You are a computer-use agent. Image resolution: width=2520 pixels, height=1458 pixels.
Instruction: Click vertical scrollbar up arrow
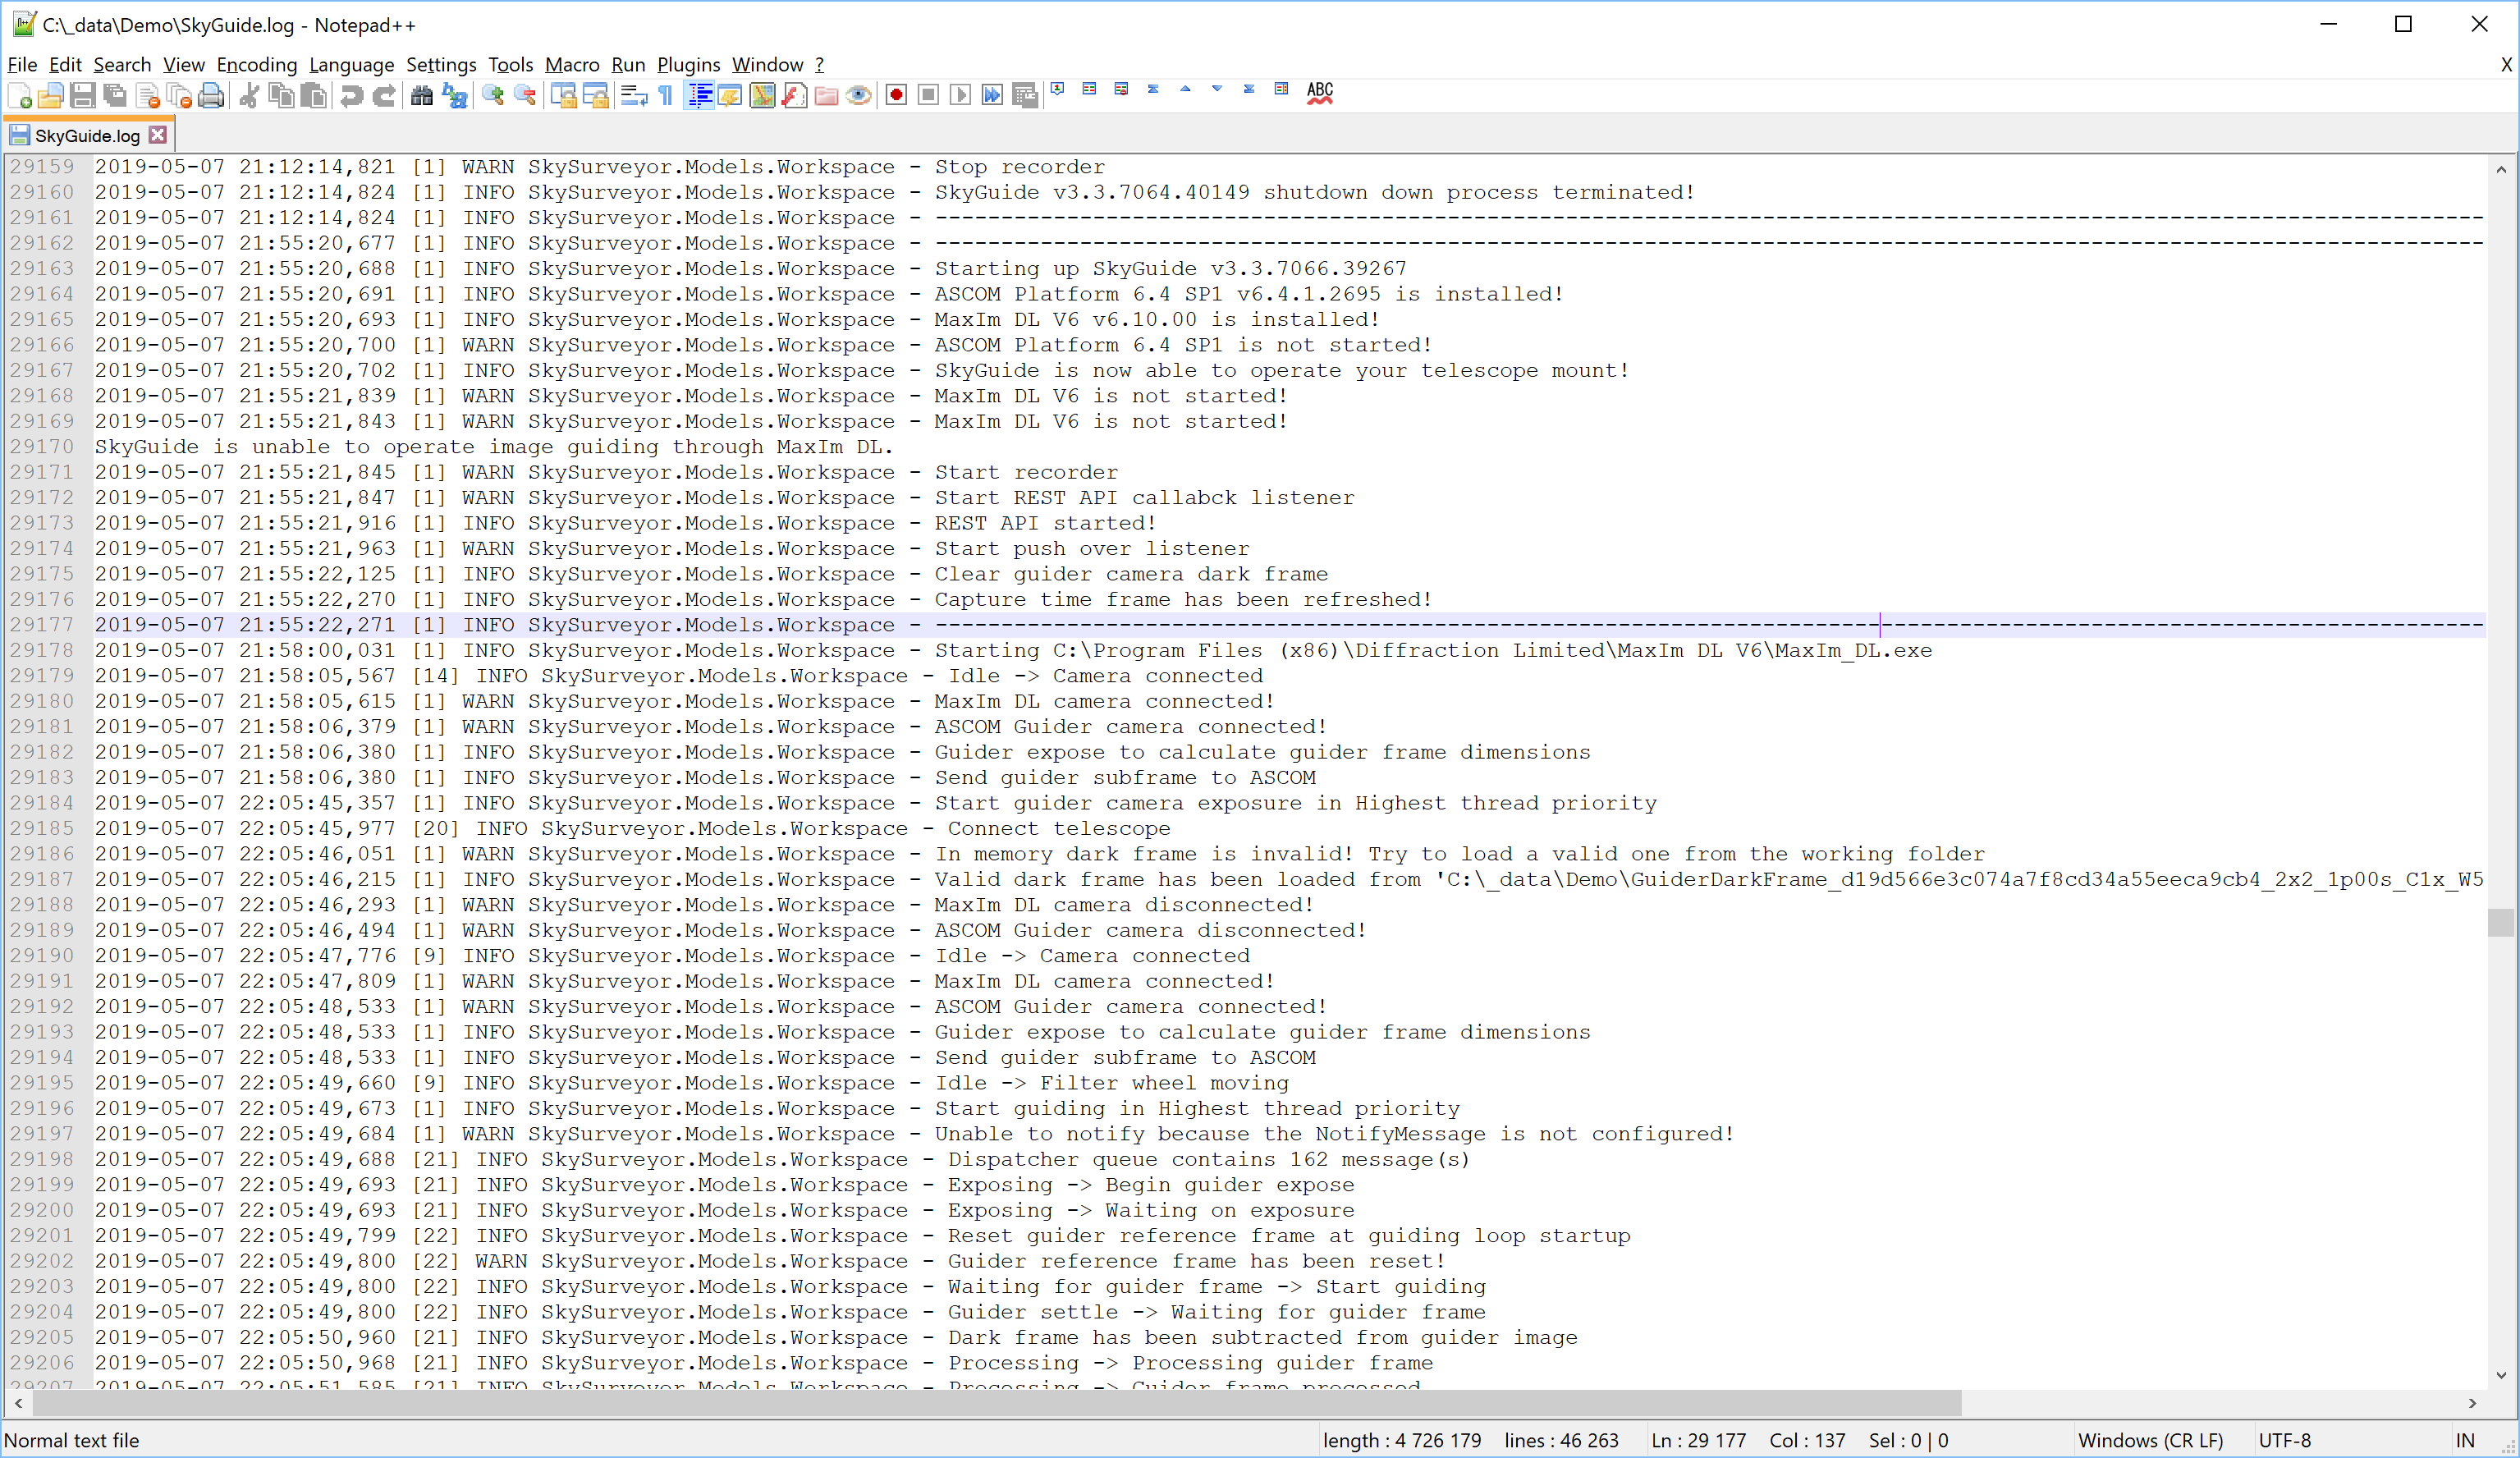[x=2501, y=170]
